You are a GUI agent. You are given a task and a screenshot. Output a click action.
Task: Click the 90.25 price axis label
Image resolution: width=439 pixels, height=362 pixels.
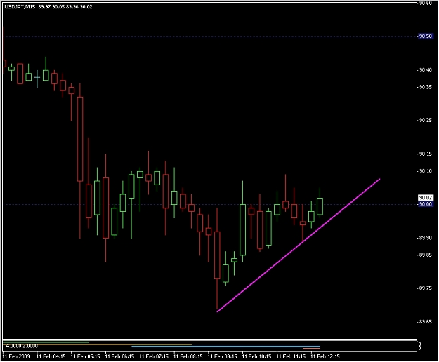coord(425,120)
